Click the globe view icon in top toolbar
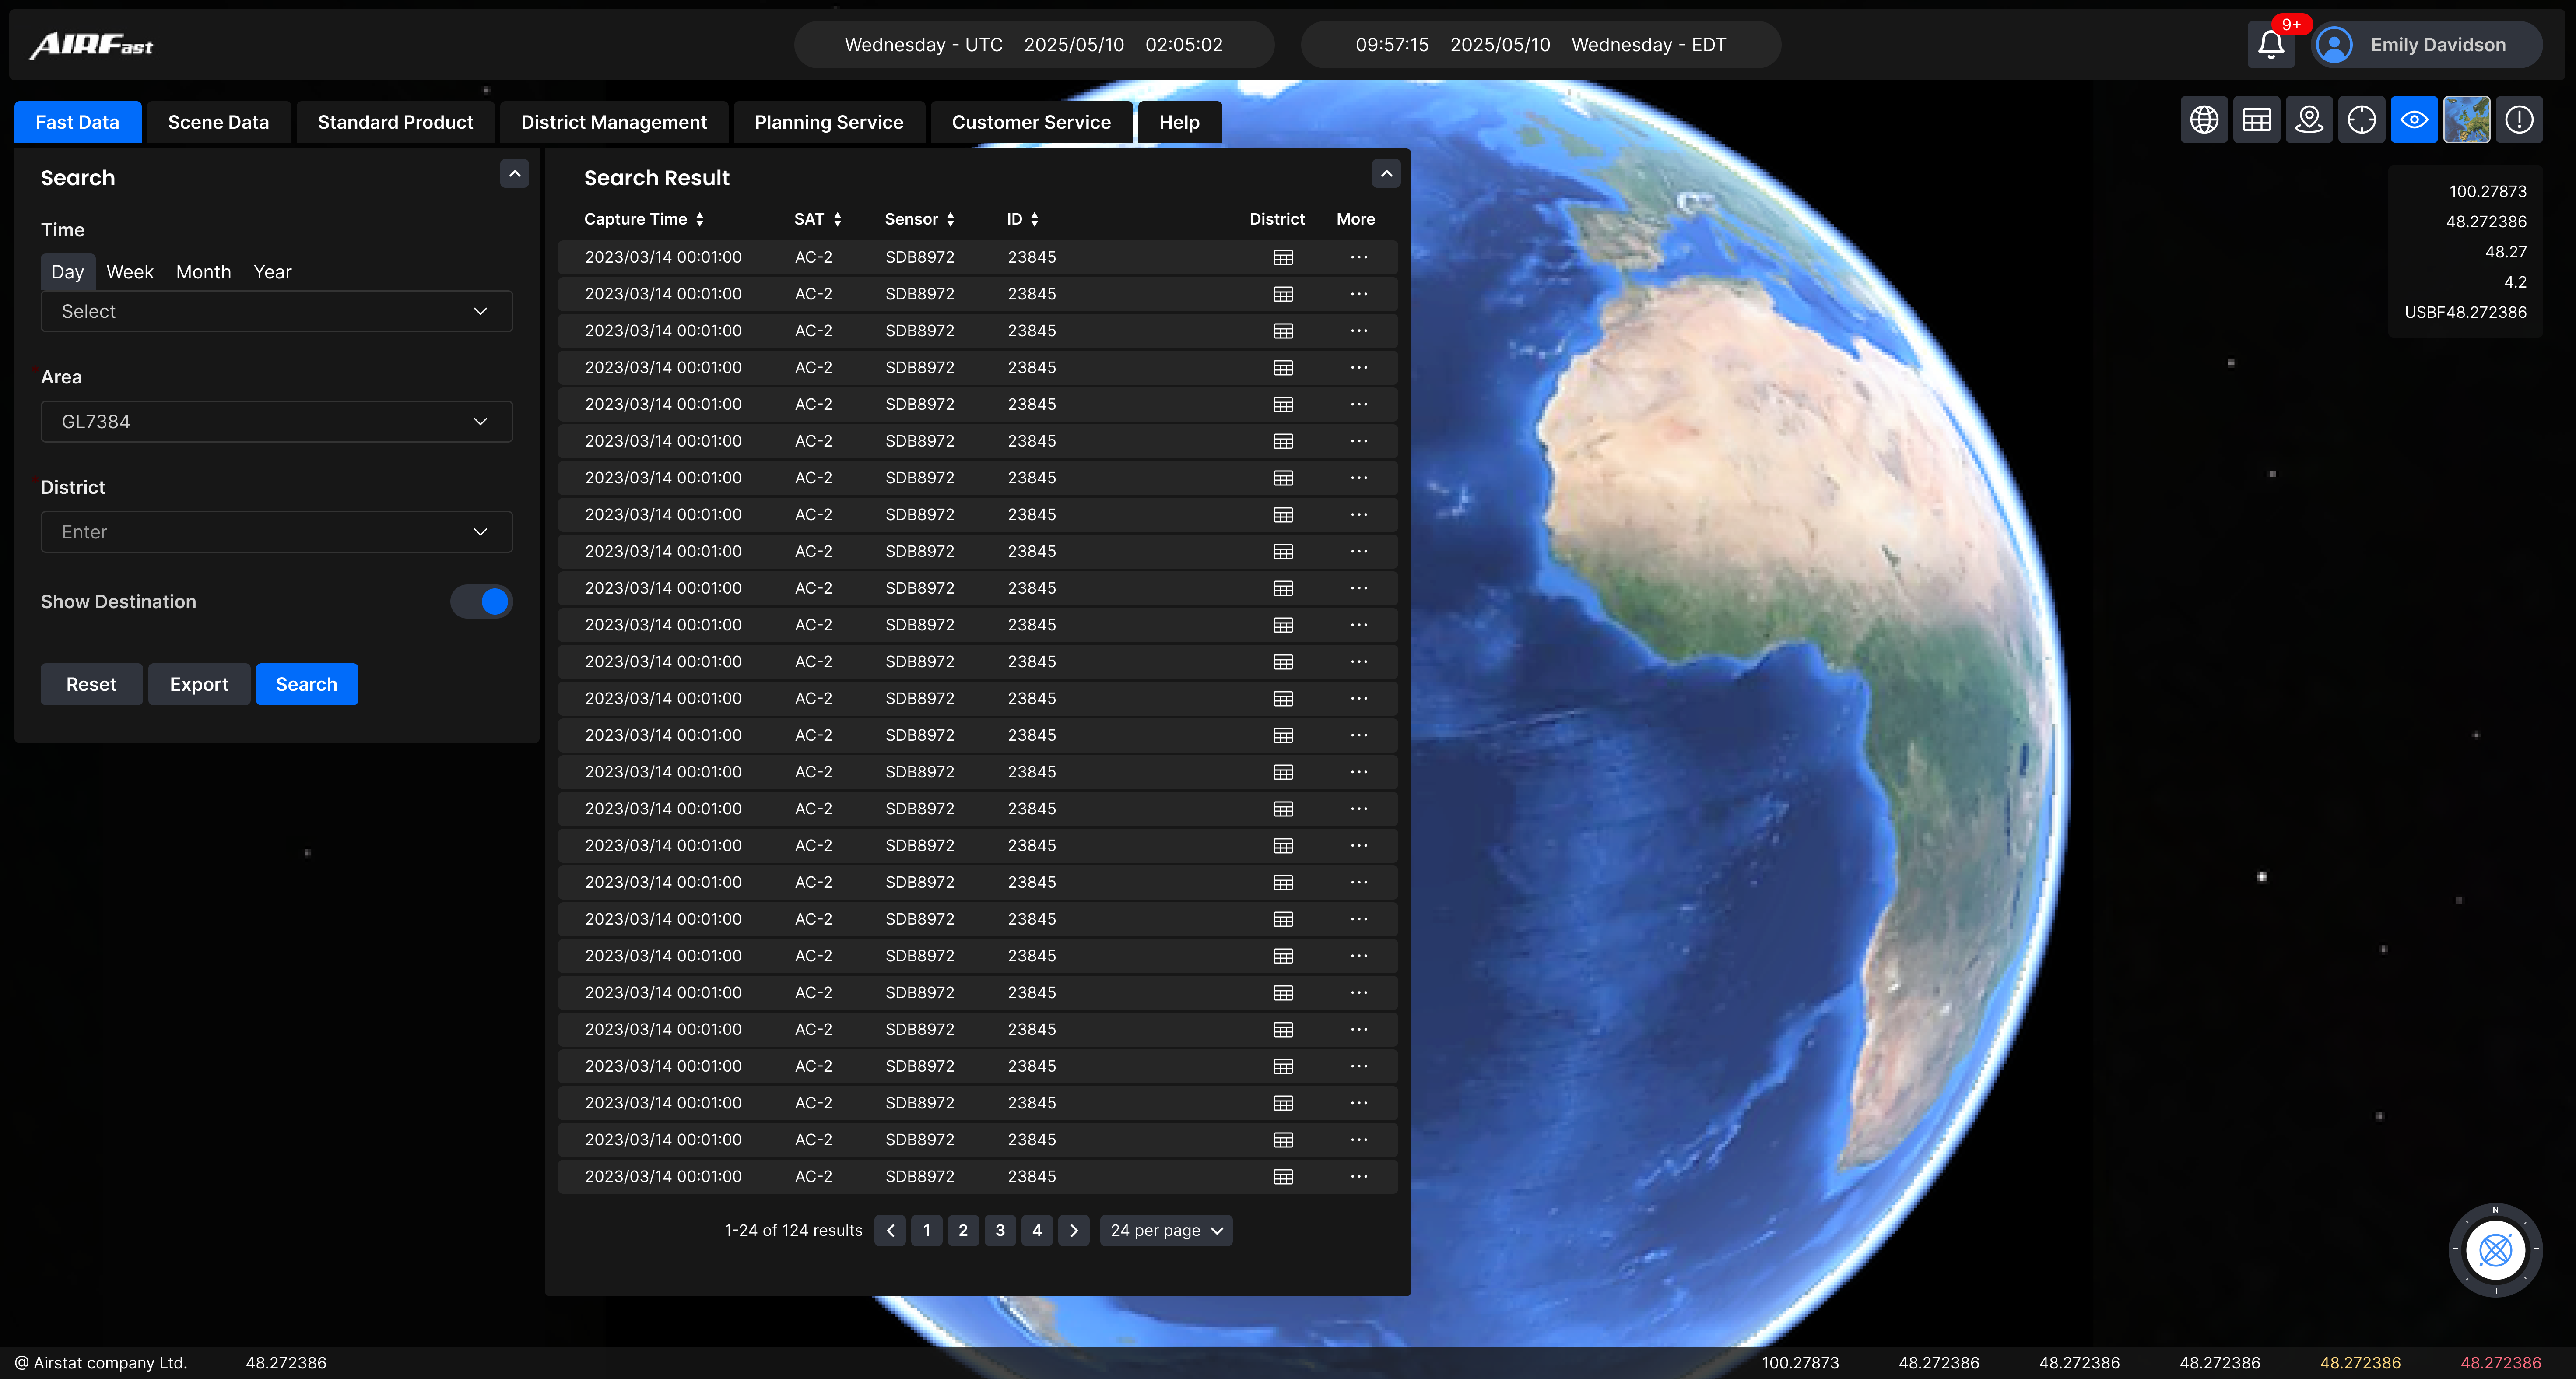This screenshot has height=1379, width=2576. point(2204,120)
